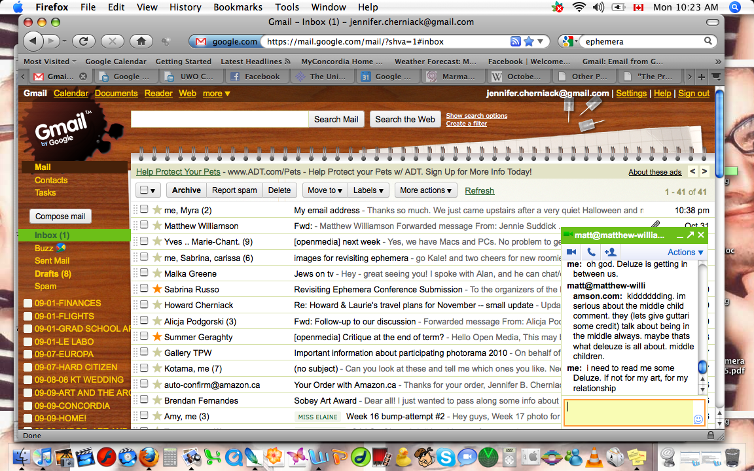Unstar the Sabrina Russo email

point(157,289)
